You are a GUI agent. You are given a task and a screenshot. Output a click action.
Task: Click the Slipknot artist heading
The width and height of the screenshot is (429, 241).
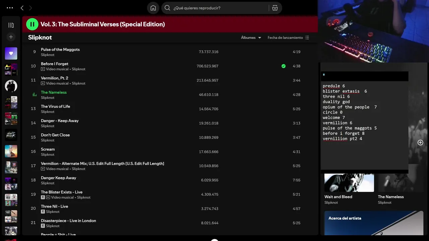(40, 37)
